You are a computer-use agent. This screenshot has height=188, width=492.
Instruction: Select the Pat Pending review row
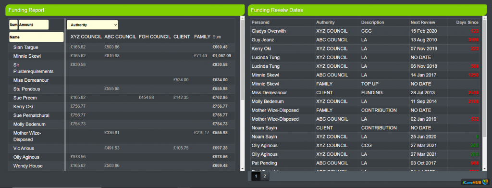click(365, 163)
